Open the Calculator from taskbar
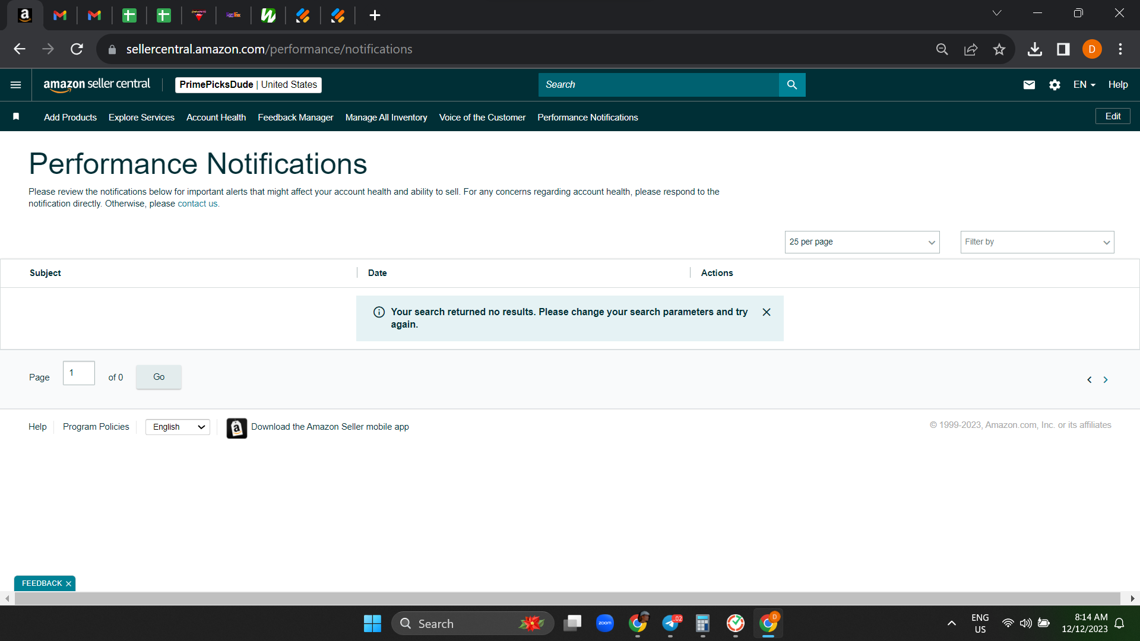1140x641 pixels. point(702,623)
